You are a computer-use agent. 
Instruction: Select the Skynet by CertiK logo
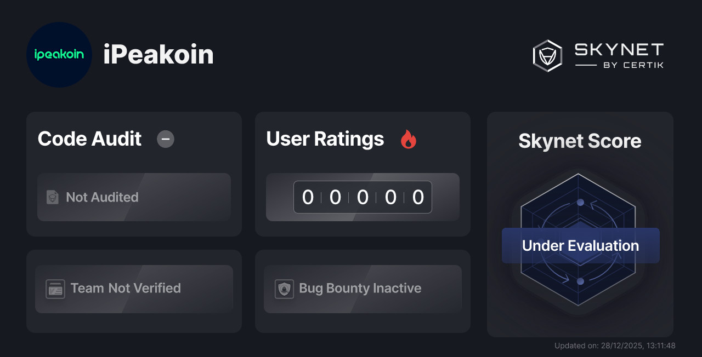coord(598,55)
